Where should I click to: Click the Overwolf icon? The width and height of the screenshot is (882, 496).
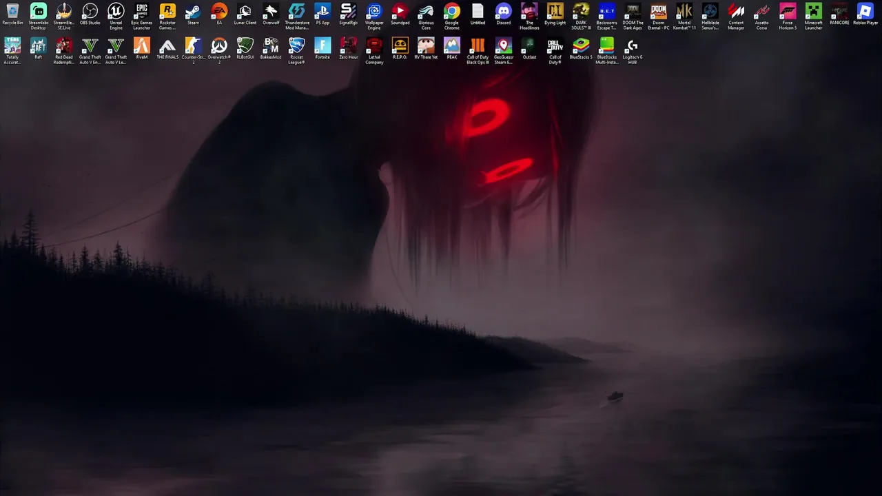click(271, 14)
